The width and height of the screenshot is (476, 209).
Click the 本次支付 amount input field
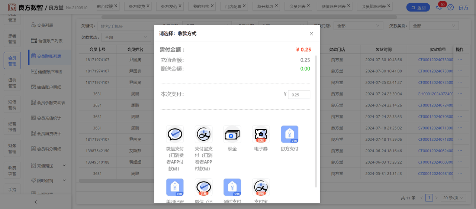[299, 95]
